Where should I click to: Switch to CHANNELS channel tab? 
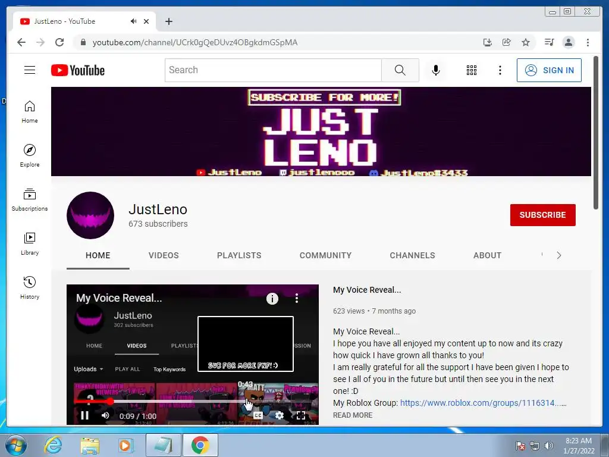click(x=413, y=255)
